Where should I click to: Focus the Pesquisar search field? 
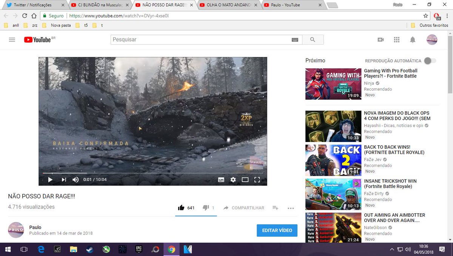pyautogui.click(x=200, y=40)
